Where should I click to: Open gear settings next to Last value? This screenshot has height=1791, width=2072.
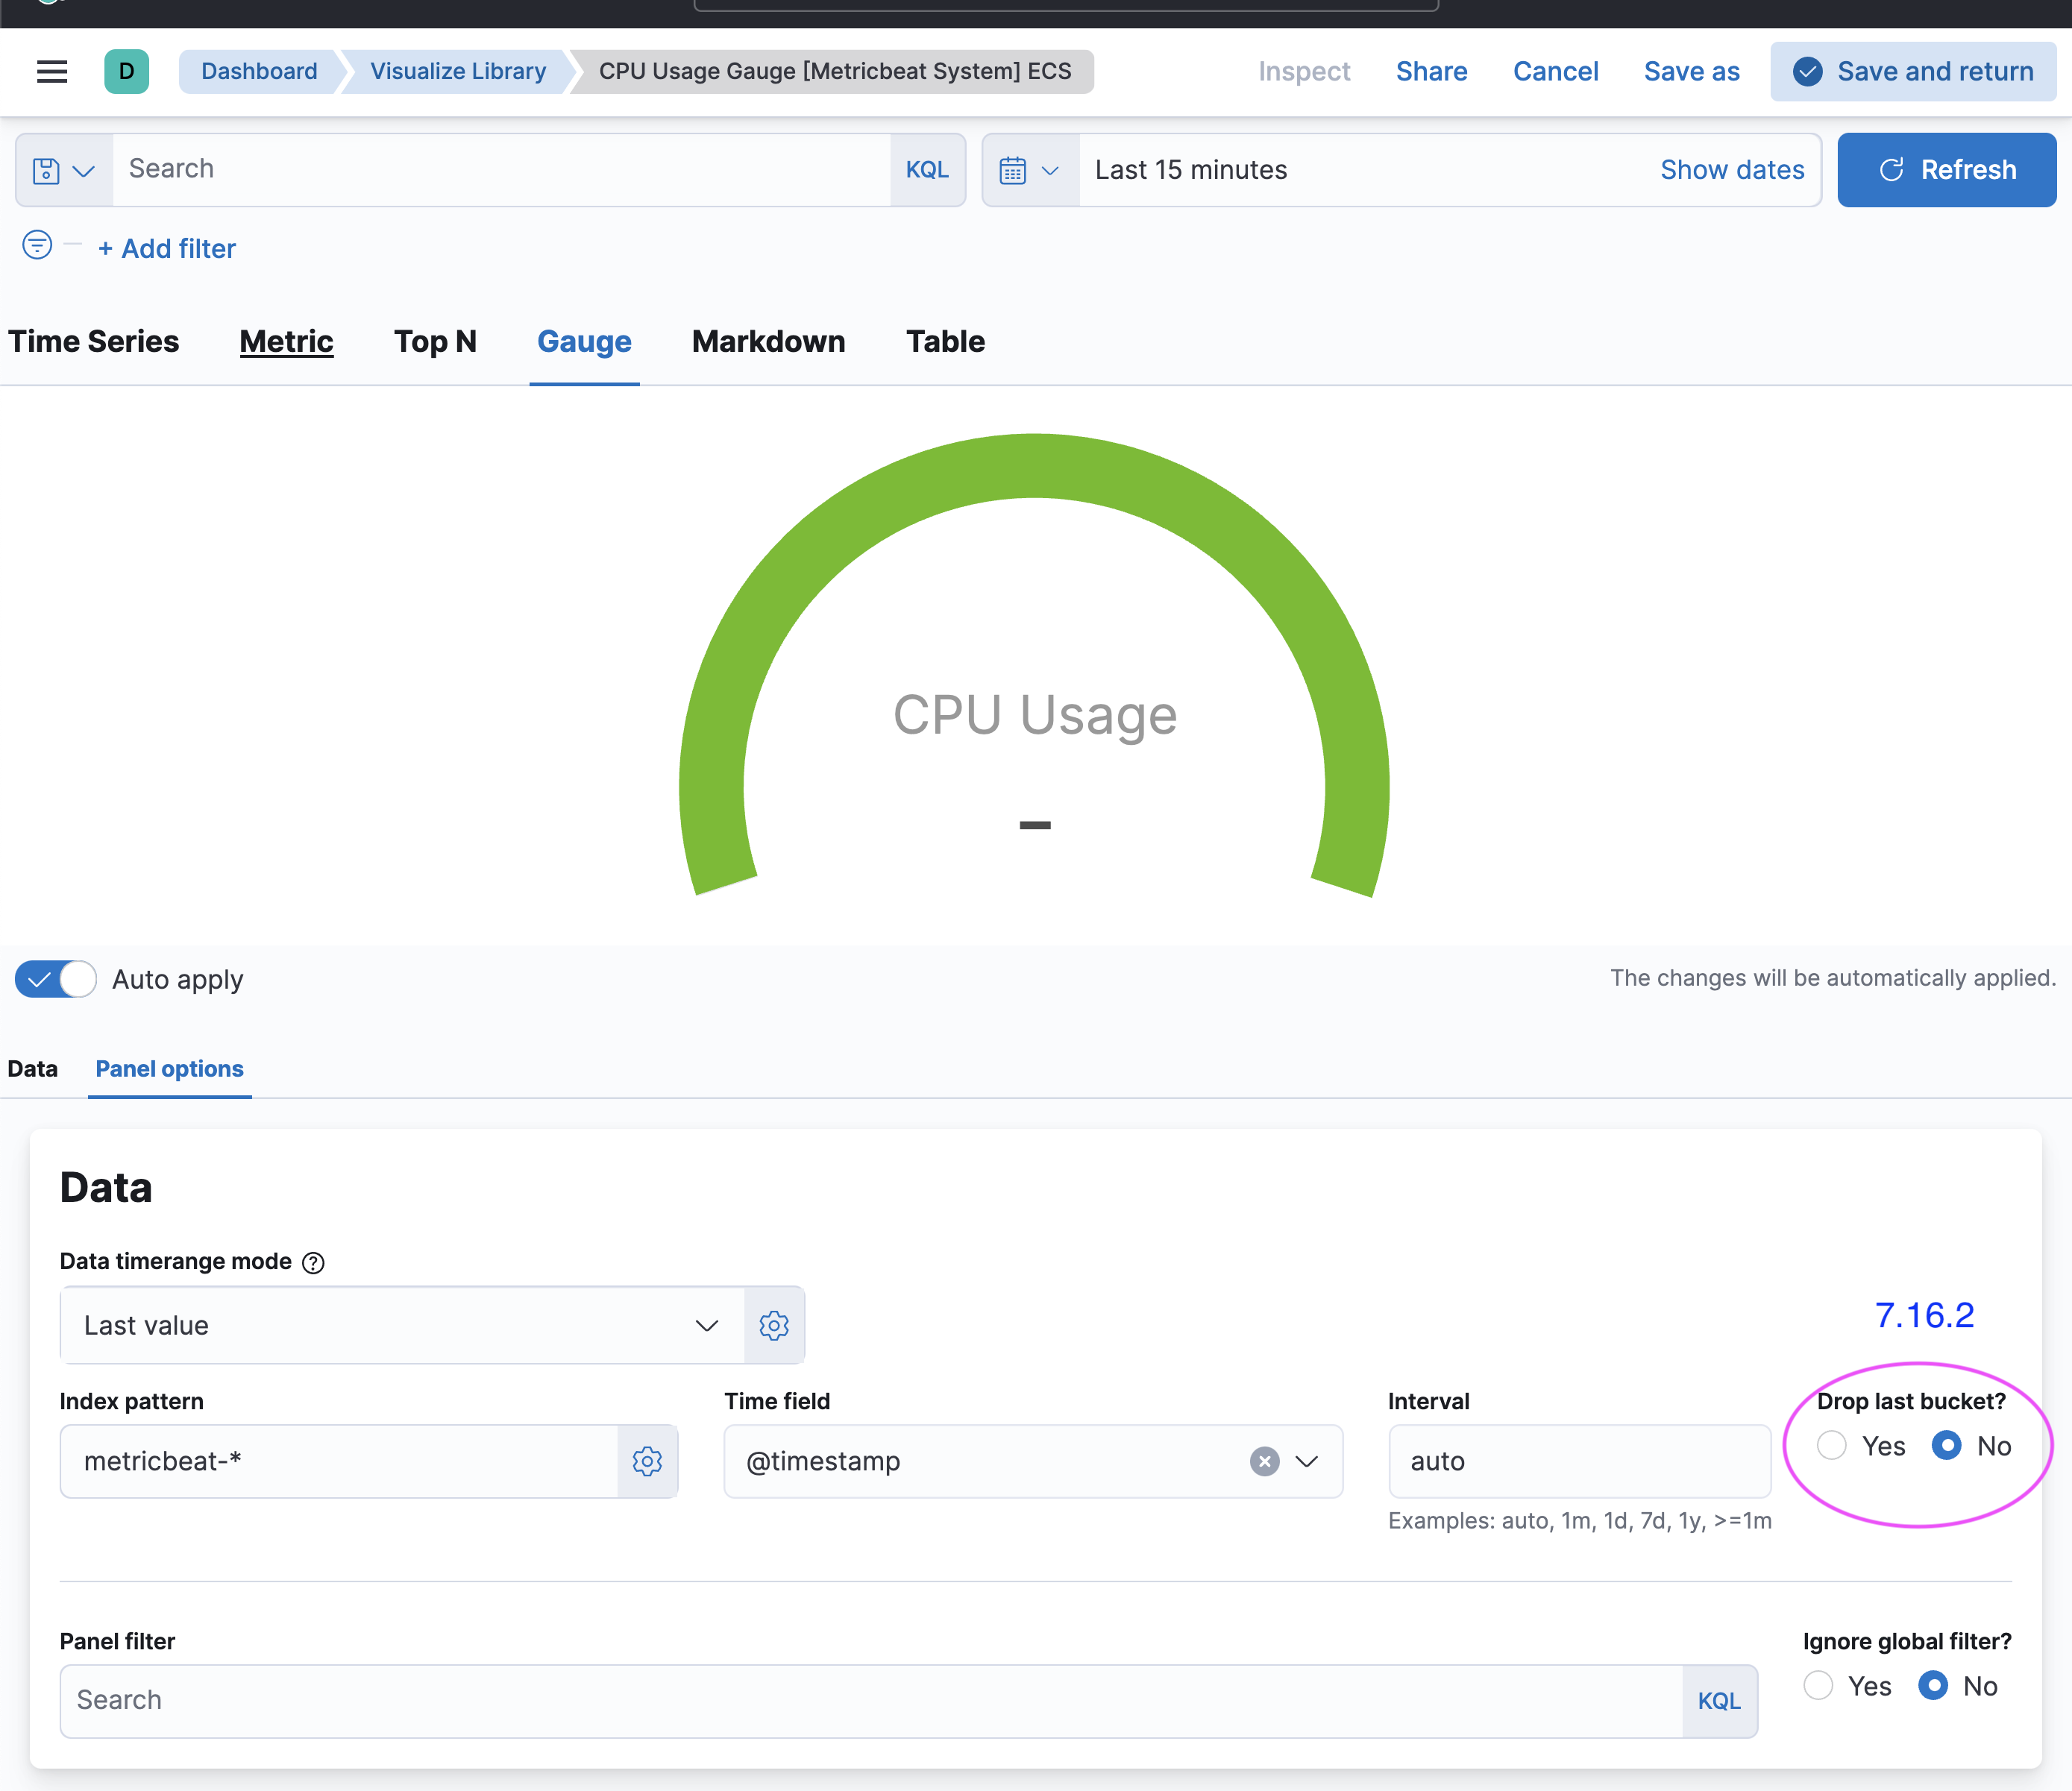click(x=774, y=1325)
